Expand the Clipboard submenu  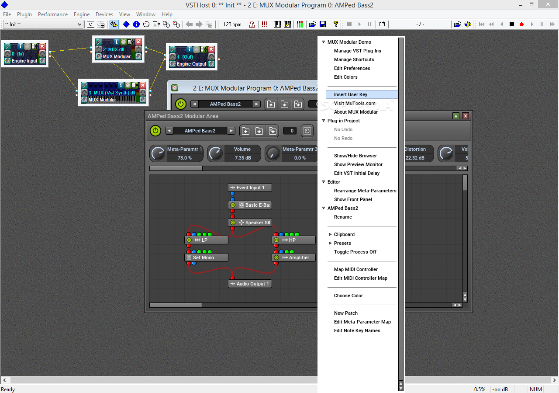click(x=330, y=234)
